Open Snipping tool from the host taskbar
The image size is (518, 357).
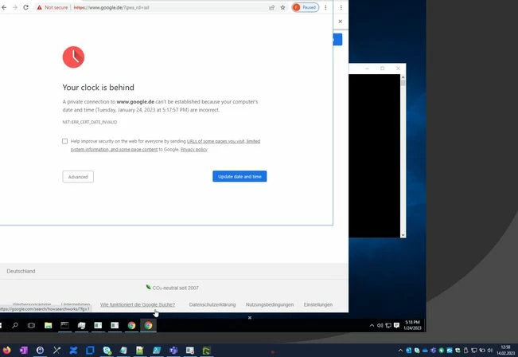[x=56, y=350]
